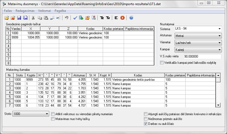This screenshot has height=134, width=227.
Task: Click the red circle X icon
Action: (122, 18)
